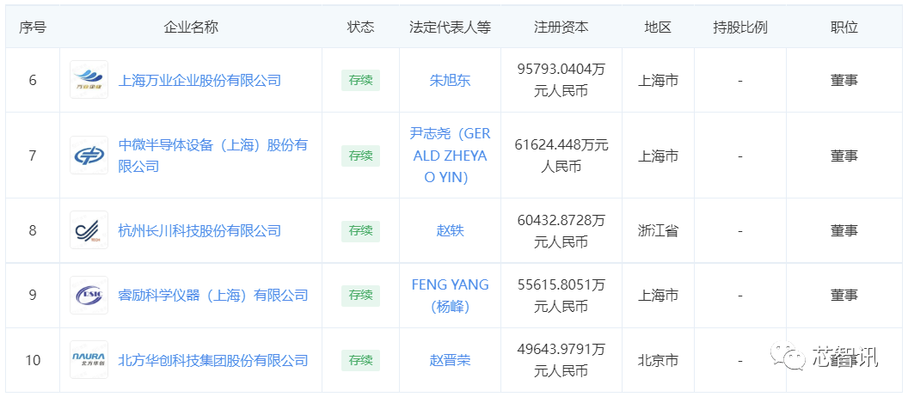Click the 杭州长川科技 company logo
Viewport: 908px width, 397px height.
point(89,230)
